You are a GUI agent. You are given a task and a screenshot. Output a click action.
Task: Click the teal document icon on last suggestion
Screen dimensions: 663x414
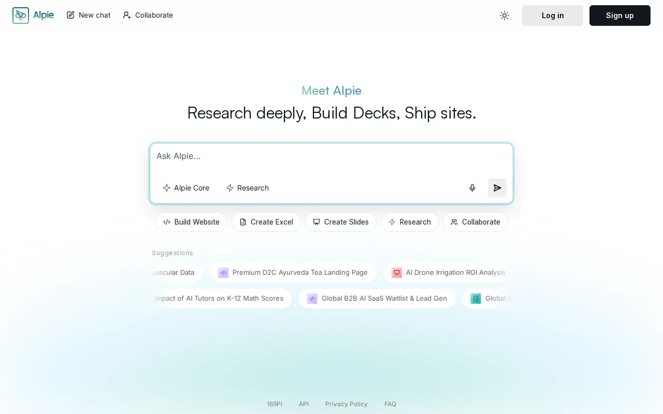[x=475, y=299]
